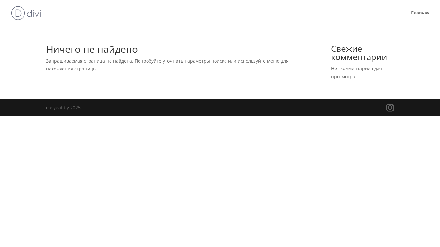
Task: Click the Divi logo in header
Action: coord(26,13)
